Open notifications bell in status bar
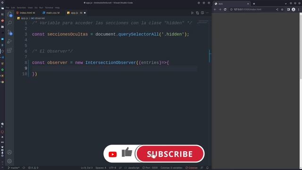This screenshot has height=170, width=302. 208,168
